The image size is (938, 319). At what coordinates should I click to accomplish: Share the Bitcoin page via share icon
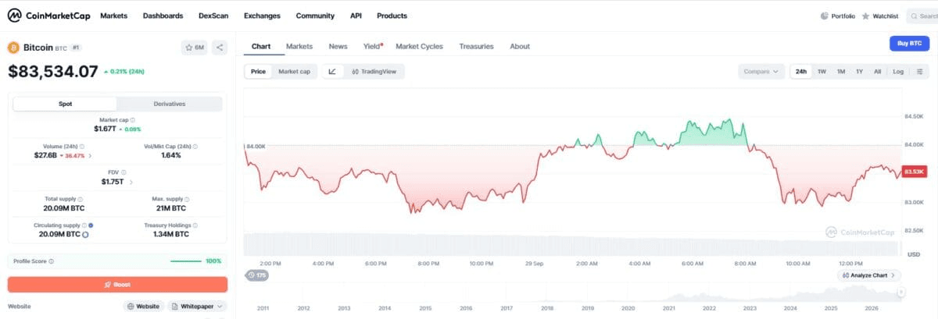pyautogui.click(x=219, y=48)
